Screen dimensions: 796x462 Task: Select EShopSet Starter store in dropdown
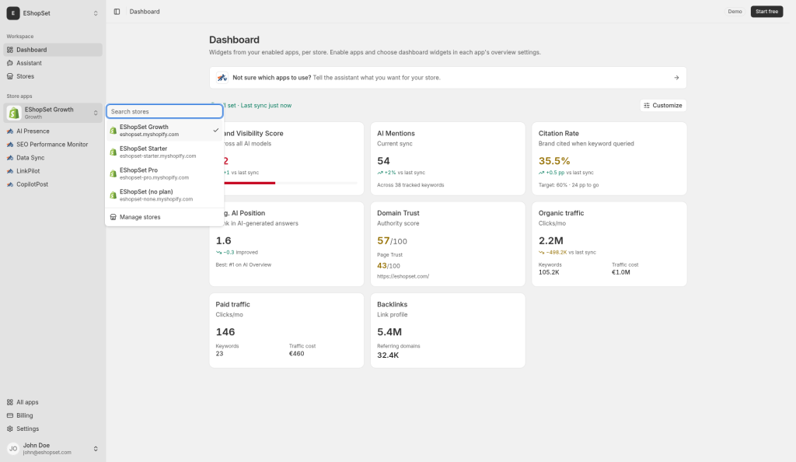click(x=165, y=152)
